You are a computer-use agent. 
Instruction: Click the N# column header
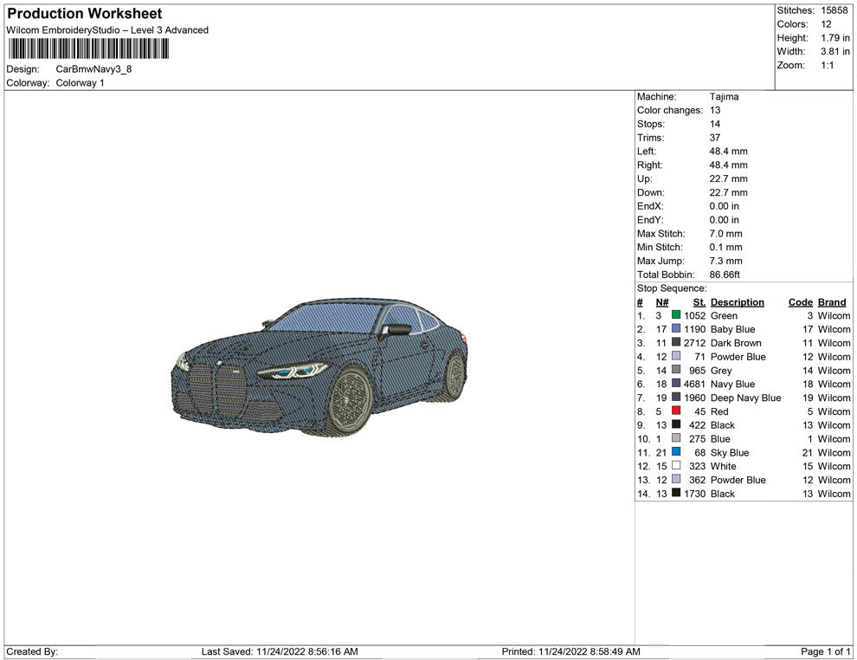(661, 302)
